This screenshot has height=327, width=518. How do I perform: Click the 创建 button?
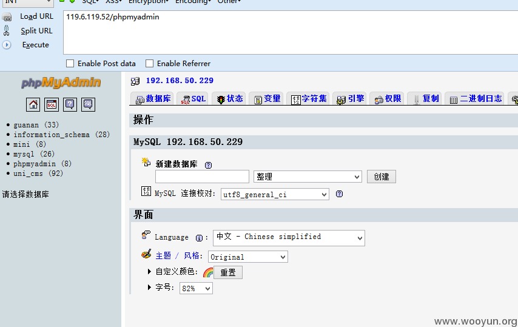pos(382,177)
